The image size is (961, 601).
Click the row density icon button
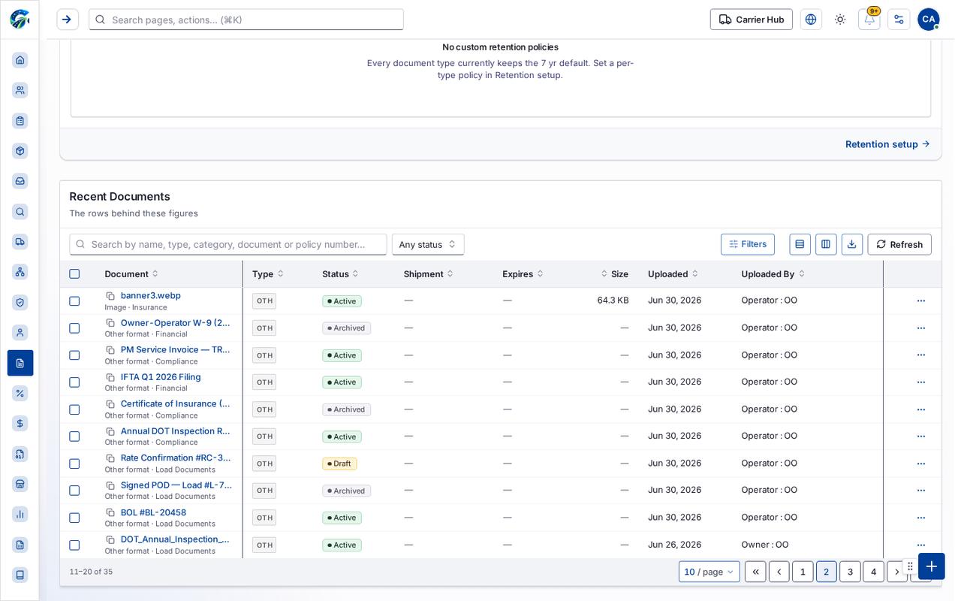tap(800, 244)
